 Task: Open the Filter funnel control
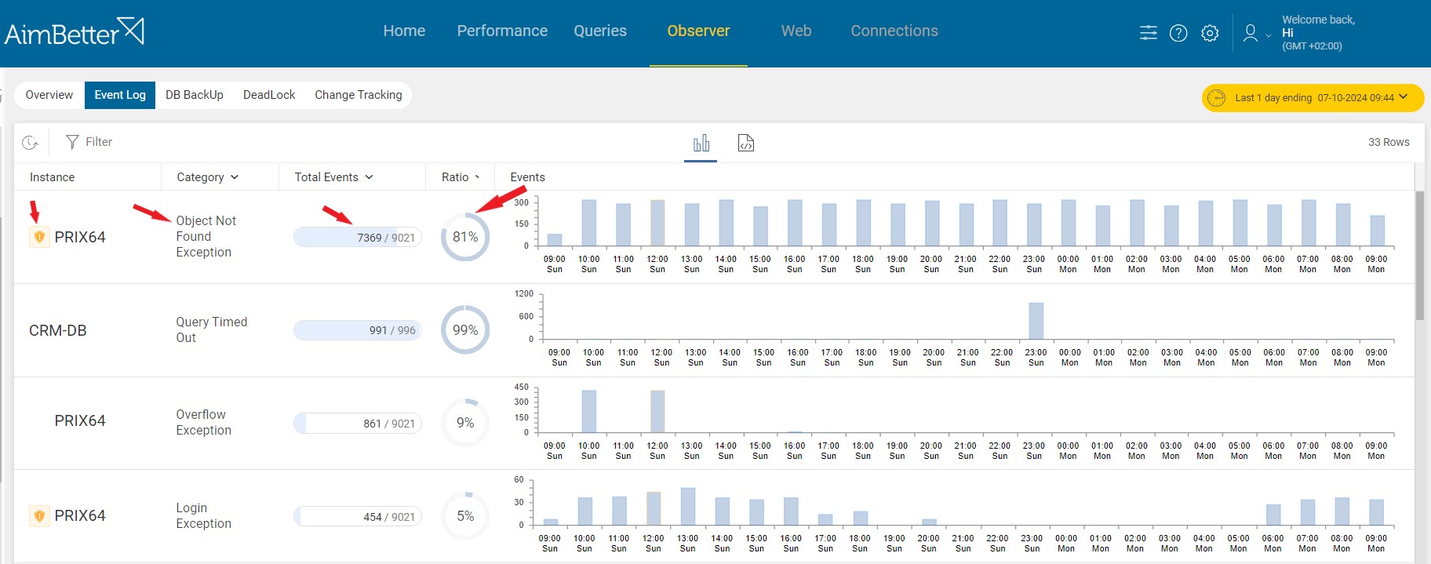pyautogui.click(x=89, y=142)
